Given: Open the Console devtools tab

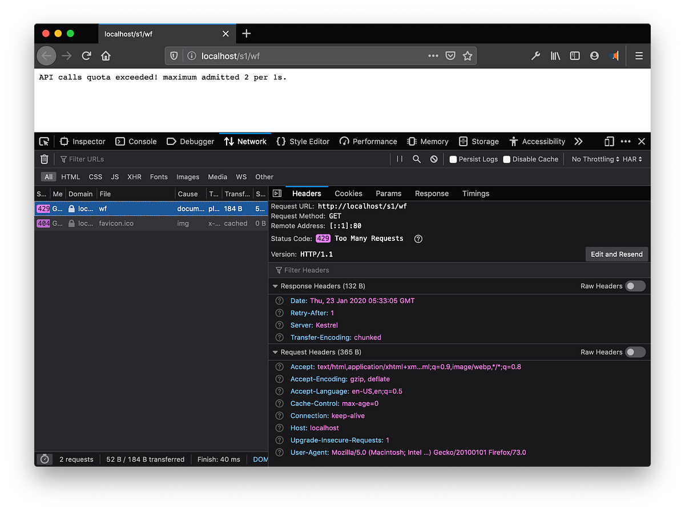Looking at the screenshot, I should pos(136,142).
